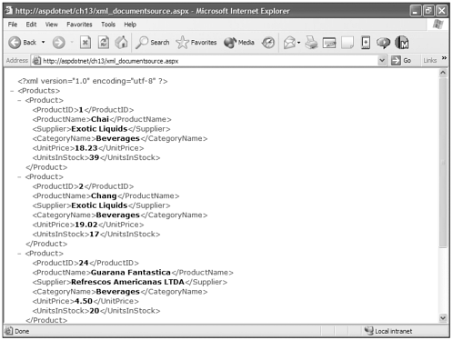Click the scrollbar down arrow

pyautogui.click(x=443, y=318)
